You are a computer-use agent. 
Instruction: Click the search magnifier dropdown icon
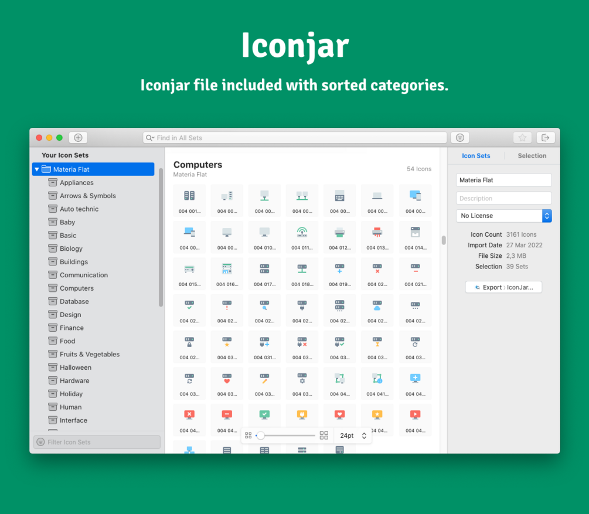pos(150,138)
